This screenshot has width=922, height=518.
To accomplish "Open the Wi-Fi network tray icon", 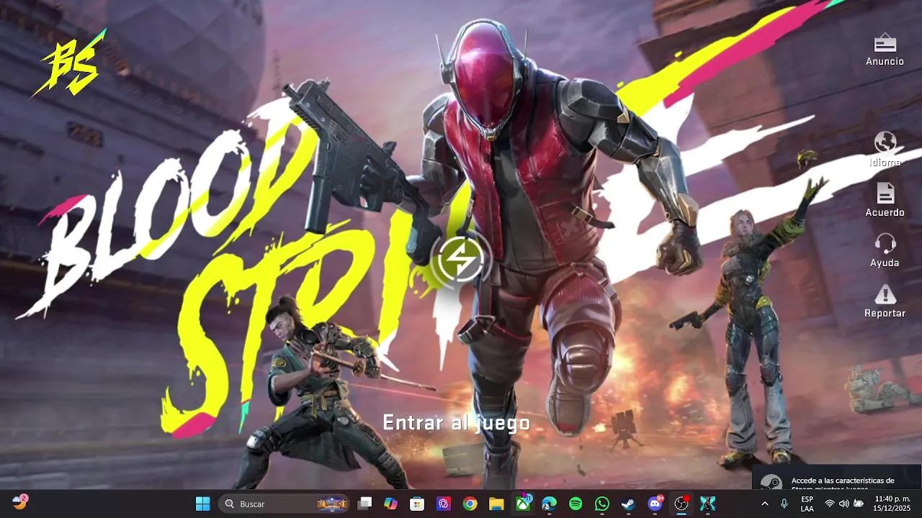I will 830,504.
